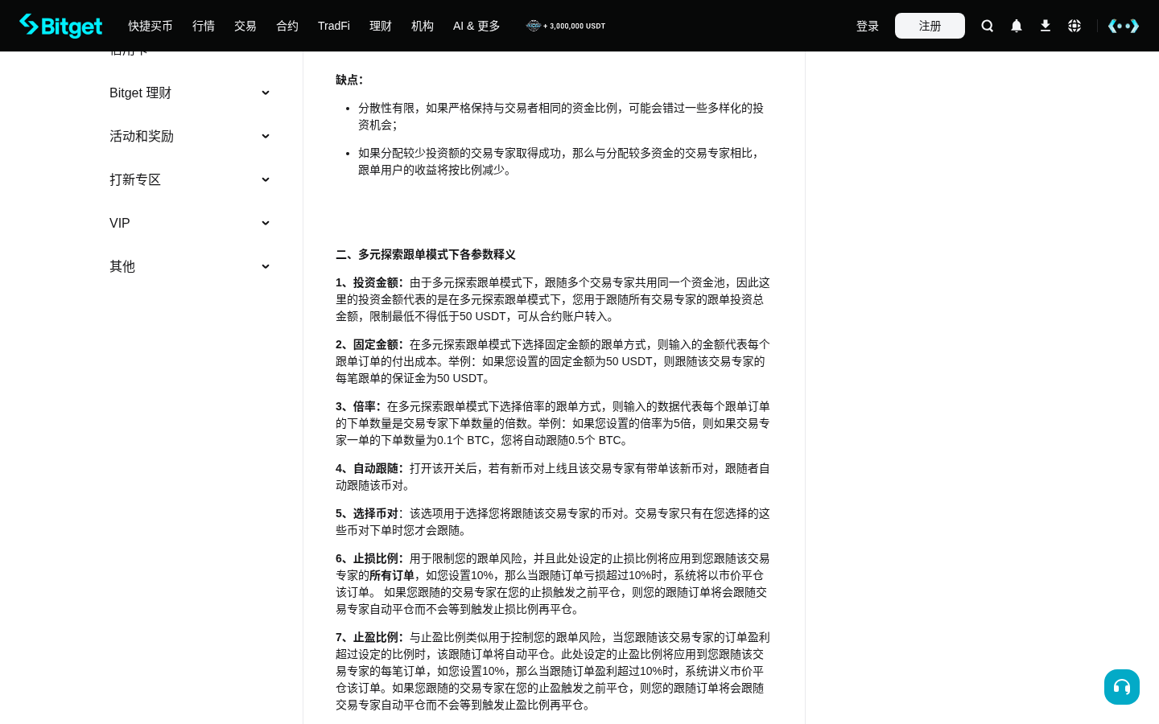The image size is (1159, 724).
Task: Click the bold 所有订单 text
Action: 392,575
